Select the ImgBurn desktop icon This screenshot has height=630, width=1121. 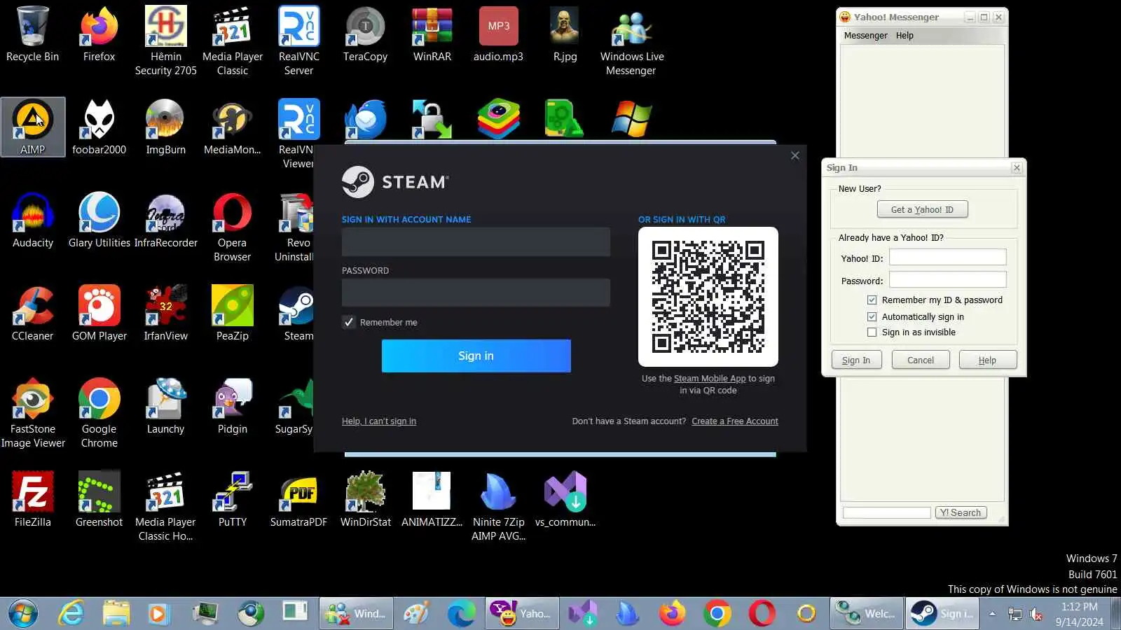pos(165,127)
